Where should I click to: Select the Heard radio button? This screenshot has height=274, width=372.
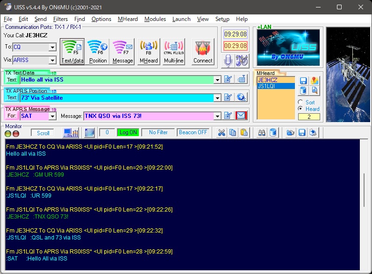point(300,109)
